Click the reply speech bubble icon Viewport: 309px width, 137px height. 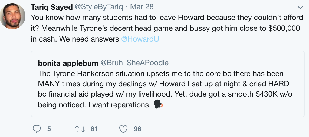pyautogui.click(x=37, y=129)
